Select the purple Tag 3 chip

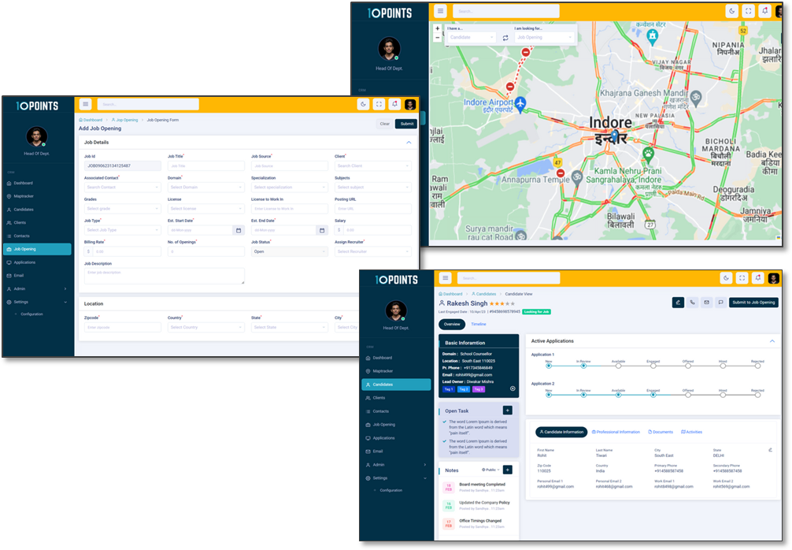(479, 389)
